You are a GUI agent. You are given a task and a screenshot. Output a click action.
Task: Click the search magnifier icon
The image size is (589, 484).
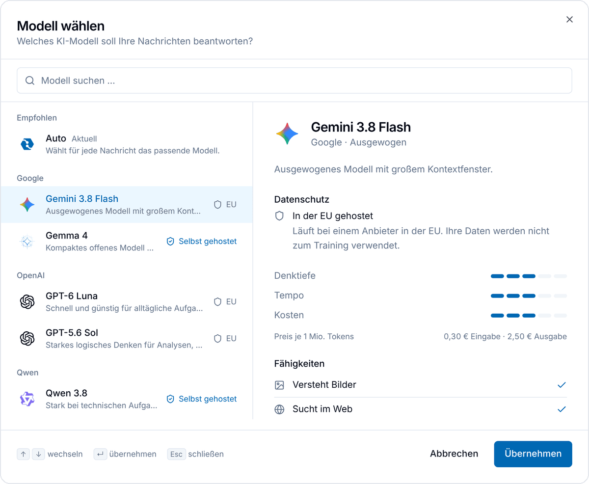point(30,81)
